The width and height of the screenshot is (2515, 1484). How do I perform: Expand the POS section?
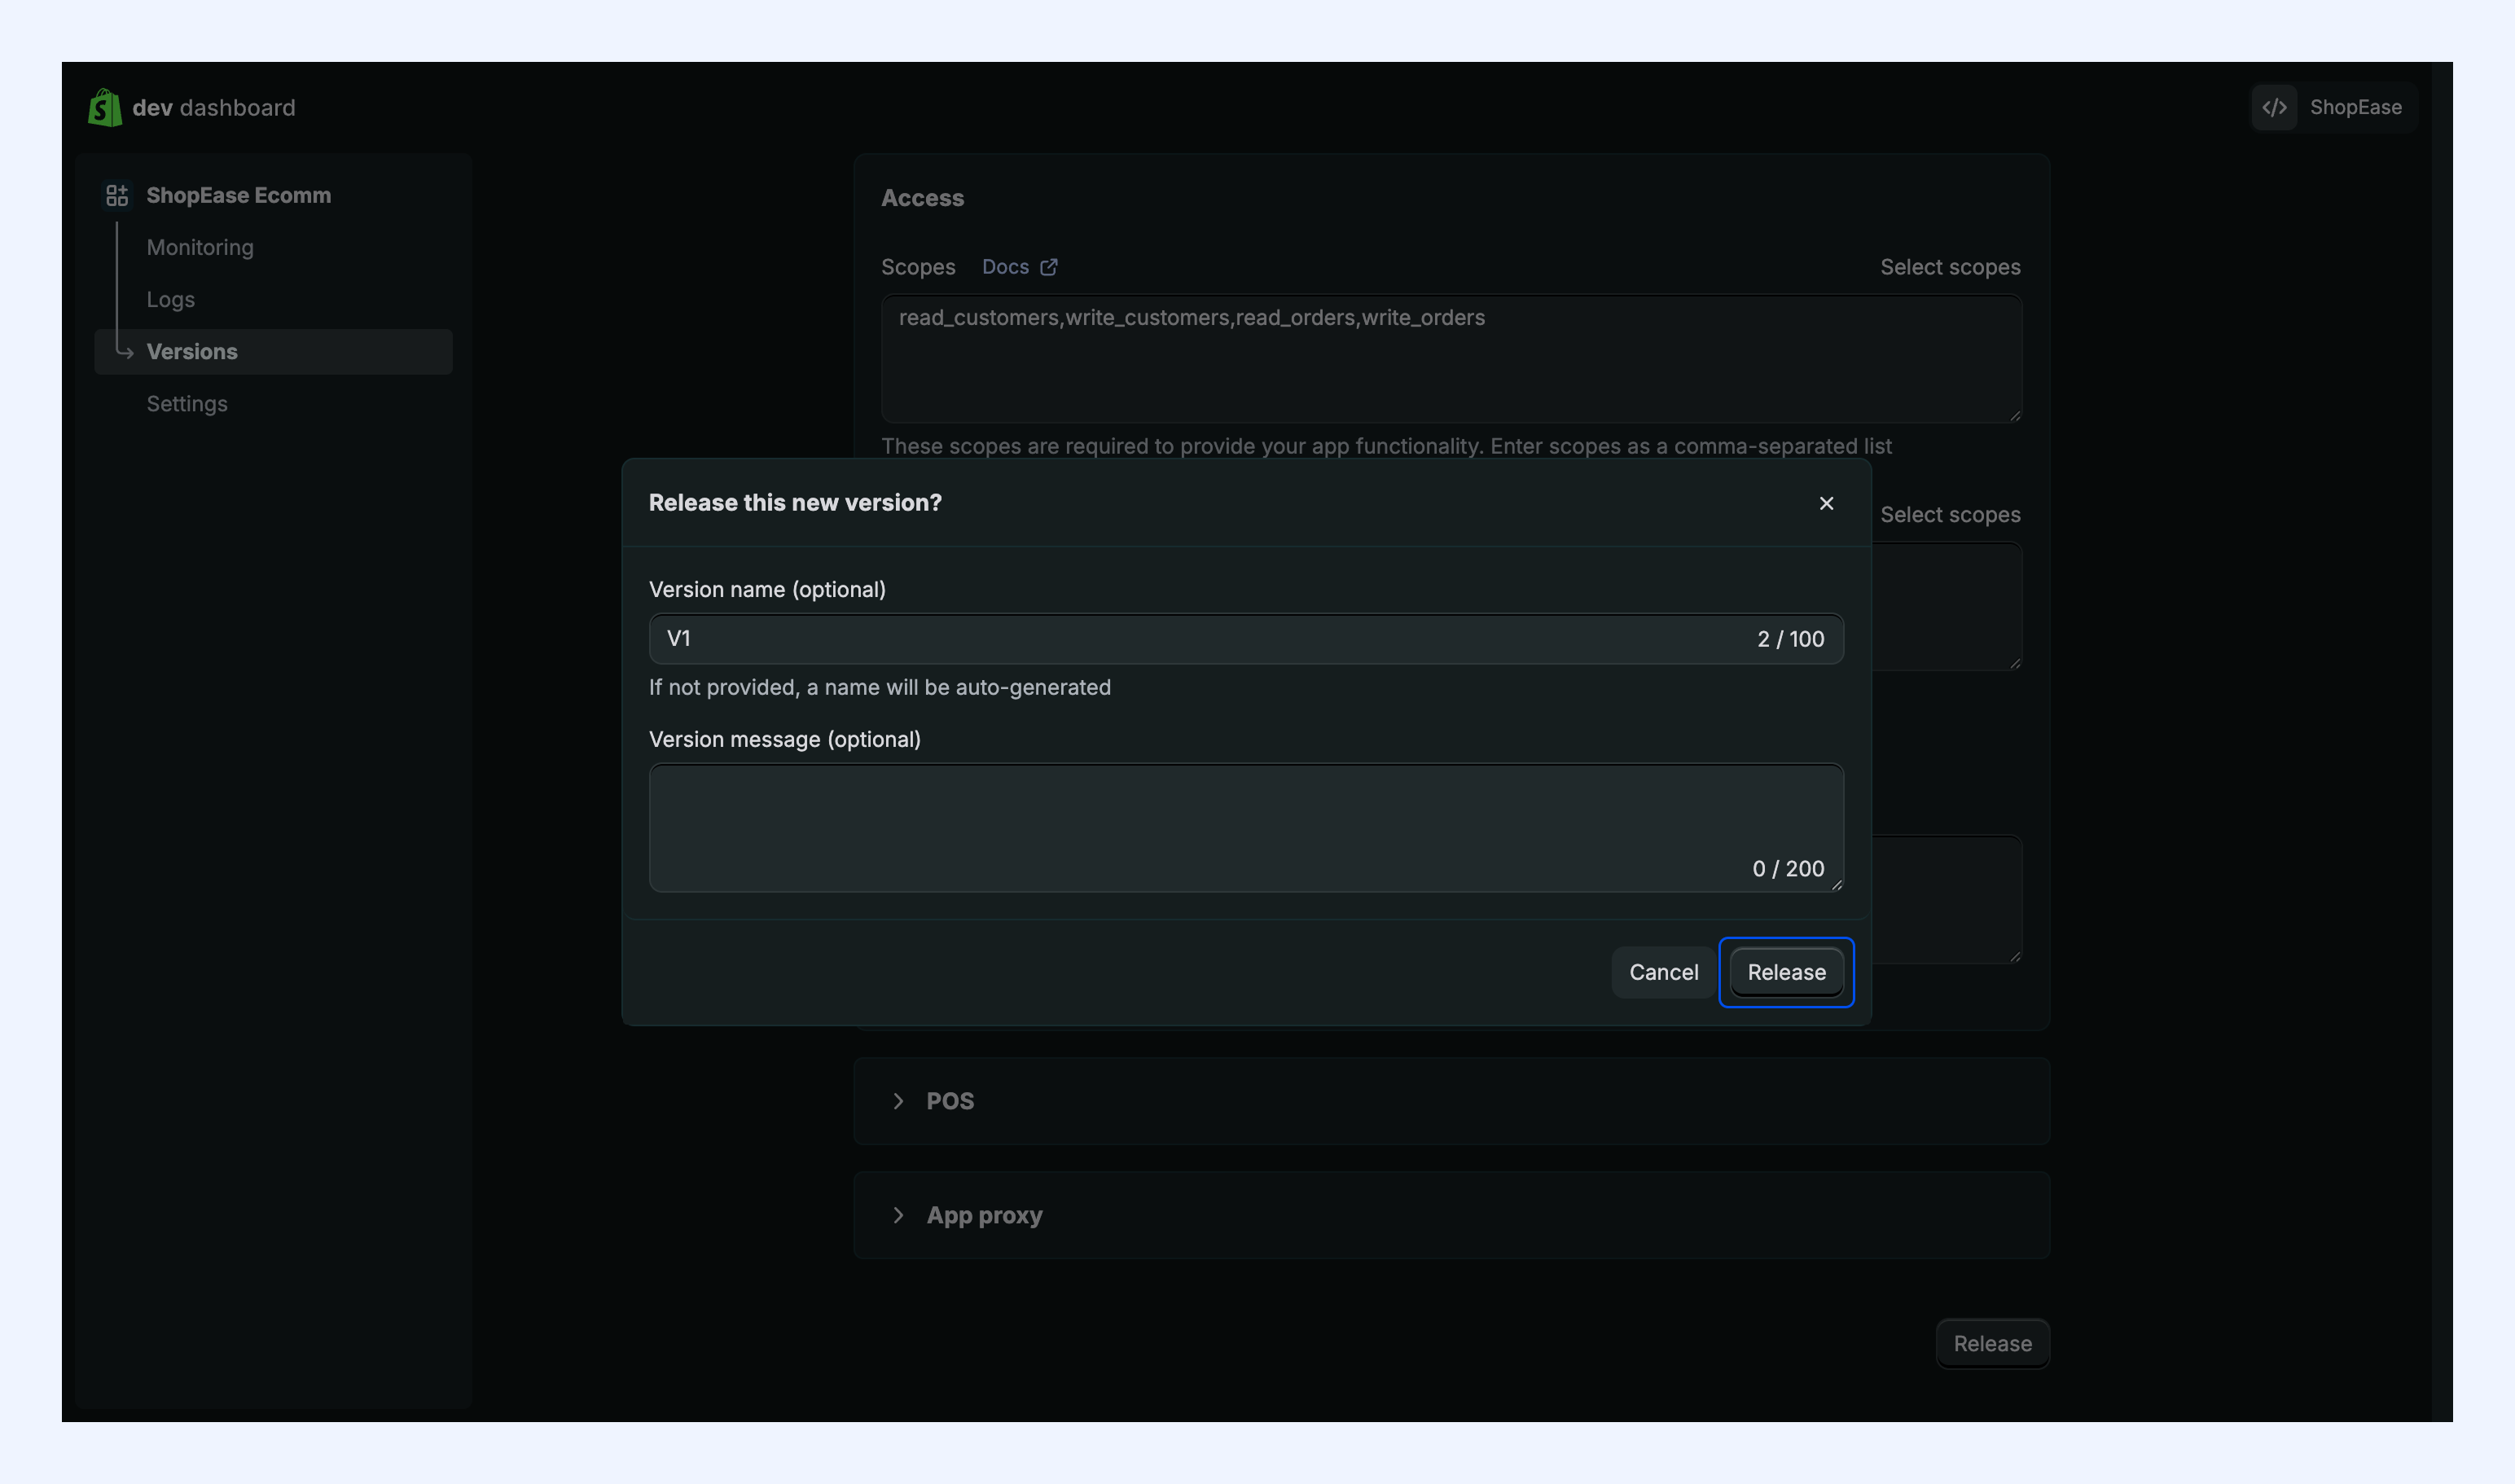pyautogui.click(x=898, y=1101)
